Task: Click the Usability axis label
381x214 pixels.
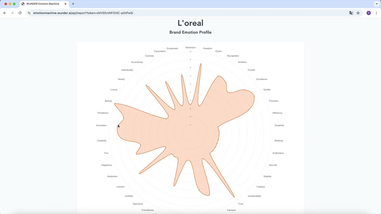Action: coord(129,196)
